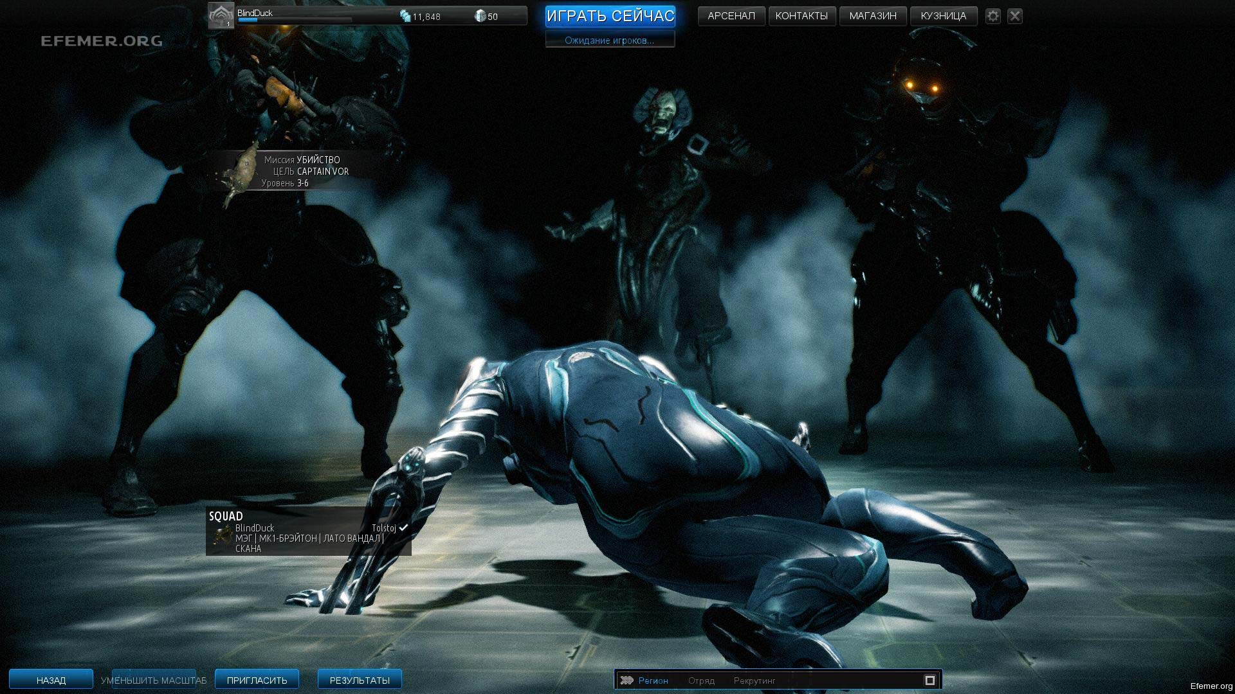The image size is (1235, 694).
Task: Click the Миссия УБИЙСТВО mission text
Action: coord(302,159)
